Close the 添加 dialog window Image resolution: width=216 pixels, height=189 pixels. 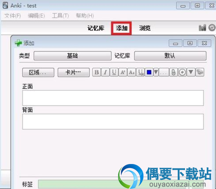[x=204, y=43]
